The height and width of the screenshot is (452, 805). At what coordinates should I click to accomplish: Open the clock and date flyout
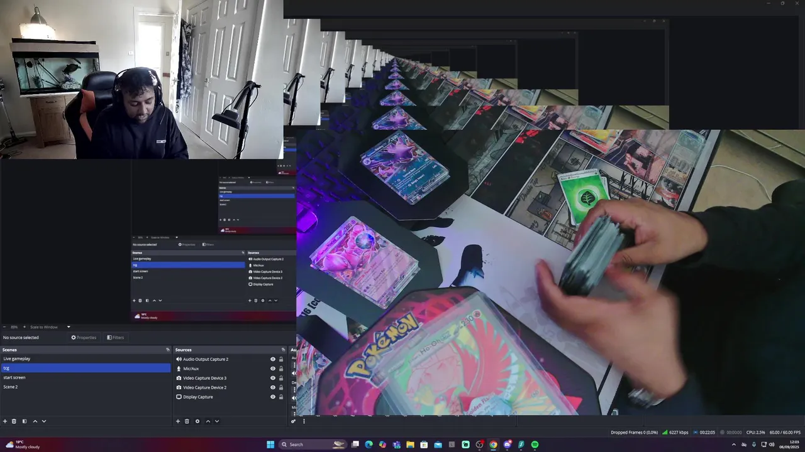(789, 444)
